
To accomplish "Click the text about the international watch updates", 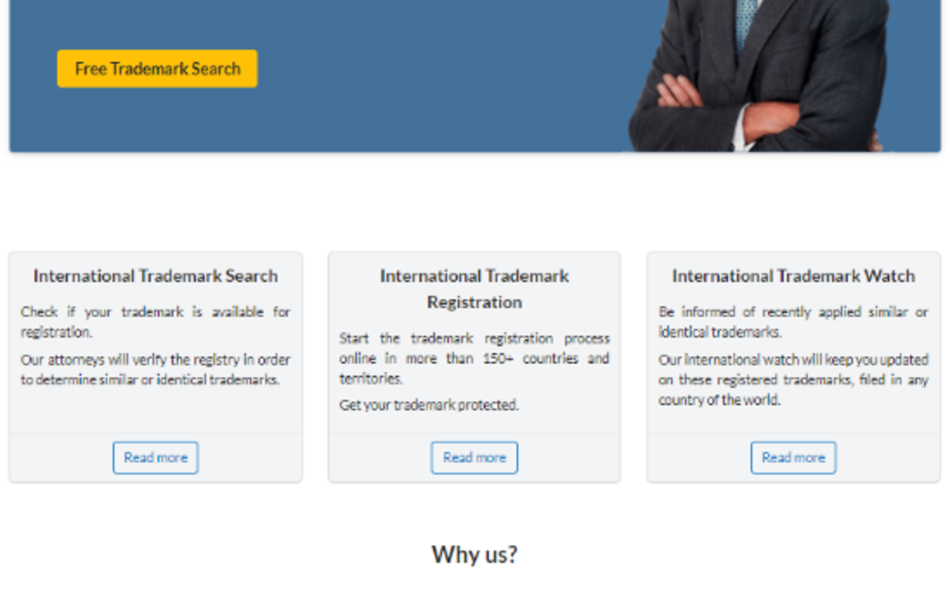I will (794, 380).
